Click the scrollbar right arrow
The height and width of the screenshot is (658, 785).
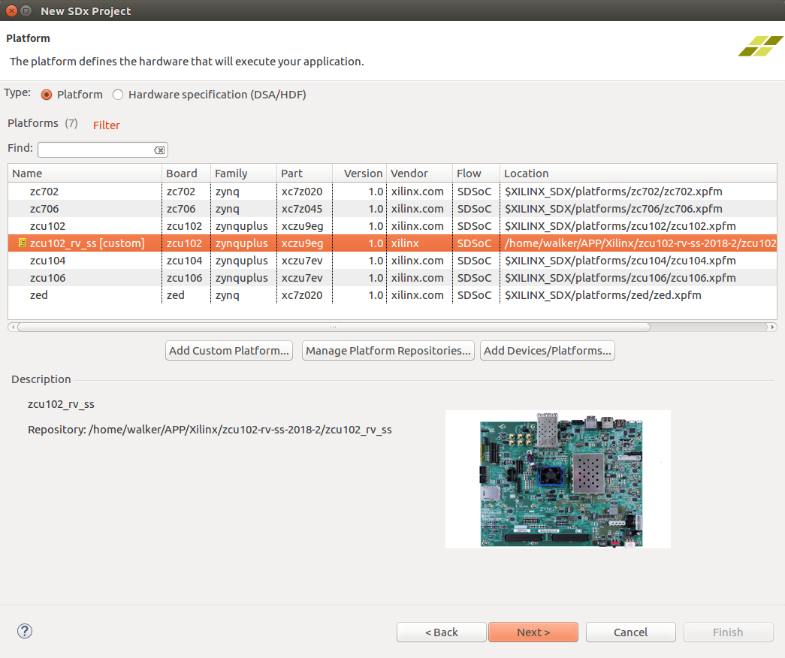[x=772, y=327]
